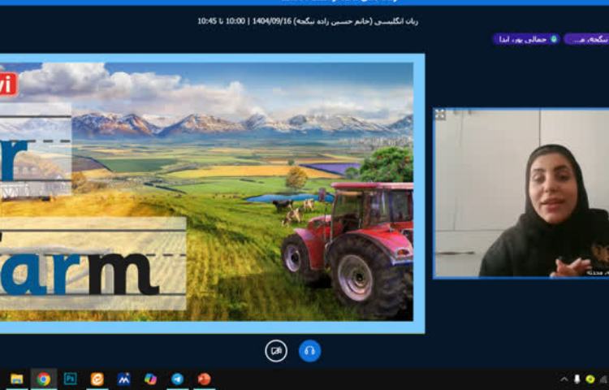Screen dimensions: 609x390
Task: Open PowerPoint from the taskbar
Action: 205,379
